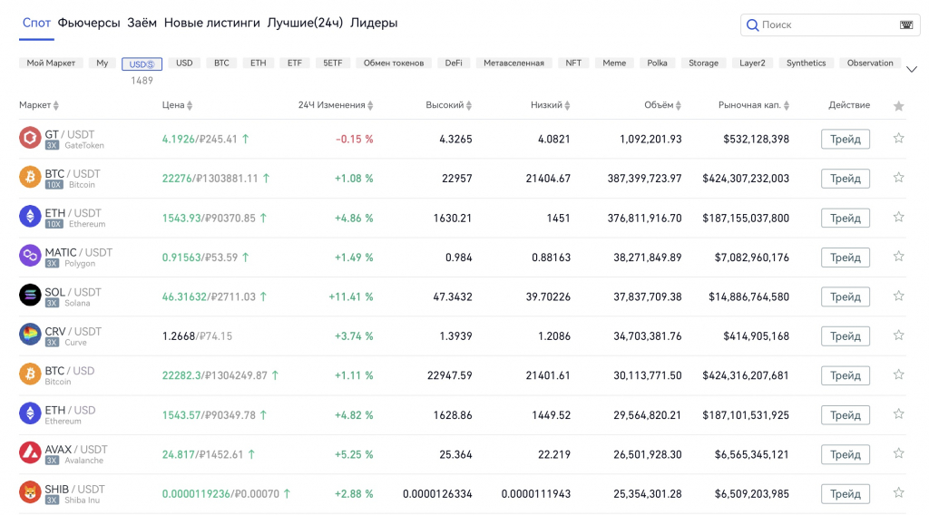Viewport: 929px width, 515px height.
Task: Favorite ETH/USD with its star
Action: 899,413
